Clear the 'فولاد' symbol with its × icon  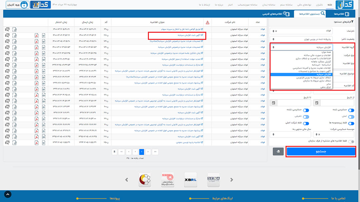point(276,31)
